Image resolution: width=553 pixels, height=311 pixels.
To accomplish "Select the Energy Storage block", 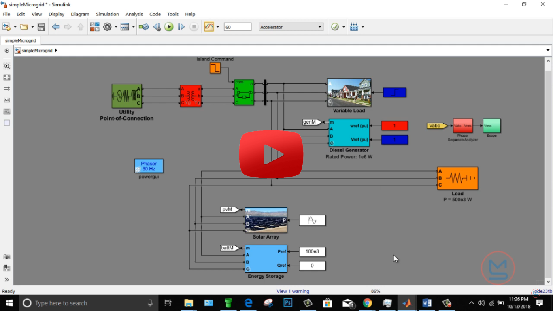I will pyautogui.click(x=266, y=258).
